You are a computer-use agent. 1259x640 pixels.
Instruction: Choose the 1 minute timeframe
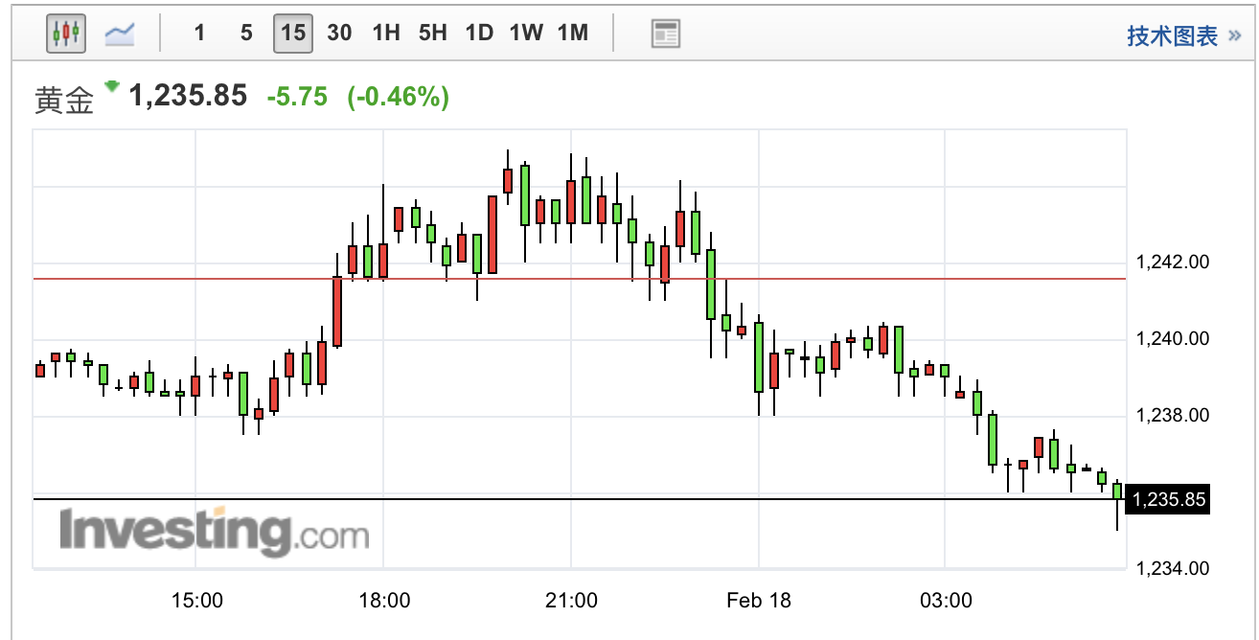199,34
